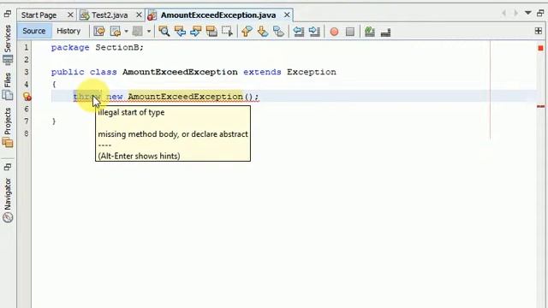
Task: Click Find Next Occurrence icon
Action: click(x=196, y=32)
